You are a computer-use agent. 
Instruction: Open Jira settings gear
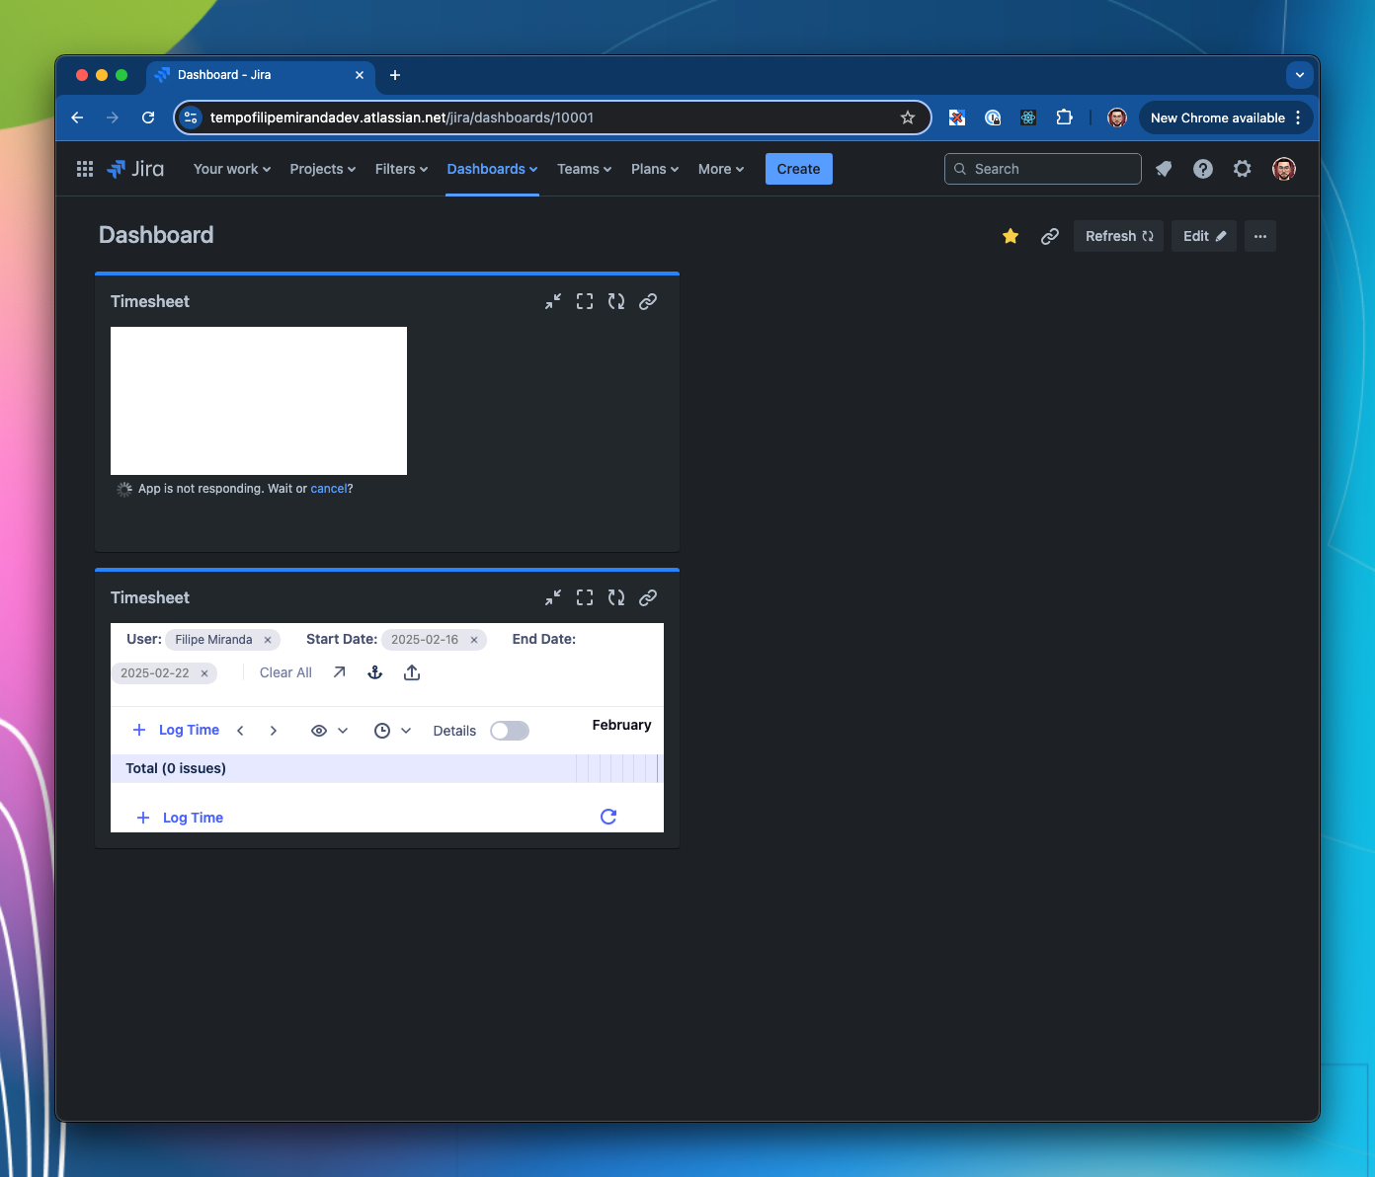tap(1243, 169)
